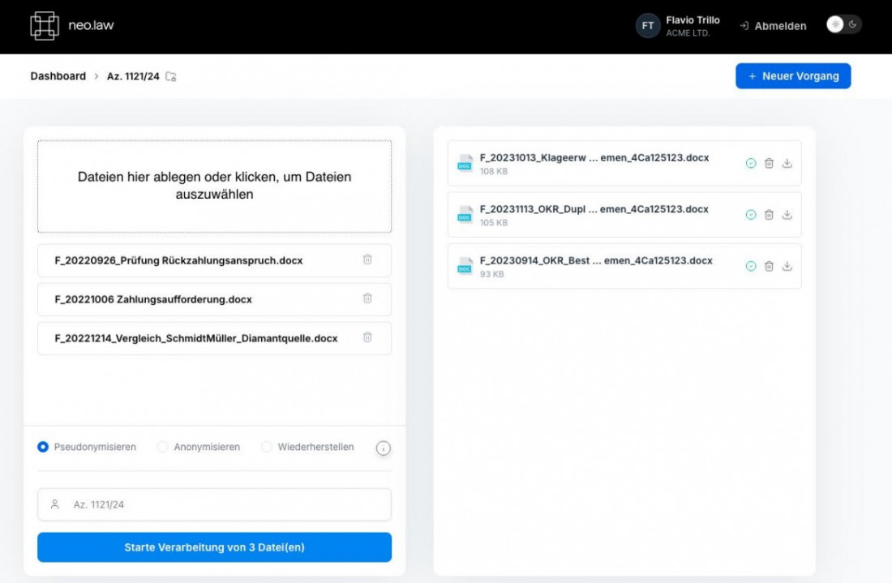This screenshot has height=583, width=892.
Task: Select the Wiederherstellen radio option
Action: point(267,447)
